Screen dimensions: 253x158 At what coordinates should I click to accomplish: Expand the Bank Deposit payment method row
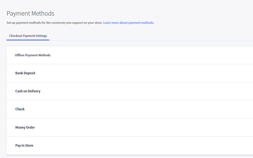click(x=130, y=73)
